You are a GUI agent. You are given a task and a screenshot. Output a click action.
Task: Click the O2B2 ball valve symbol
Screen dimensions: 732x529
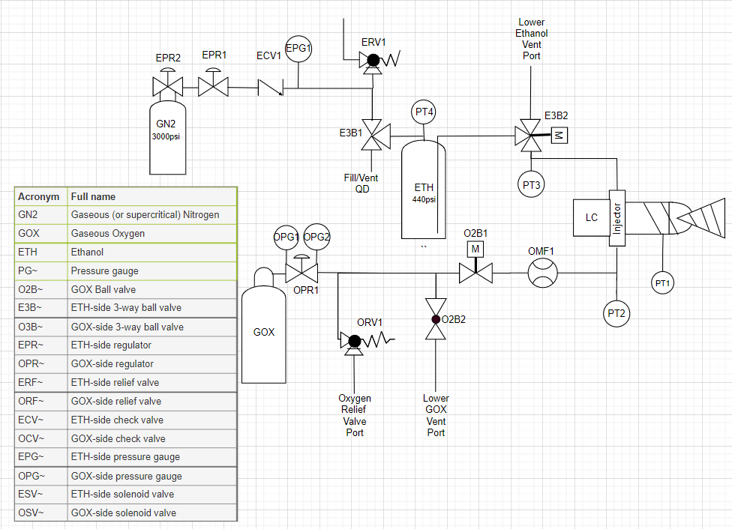pos(435,319)
